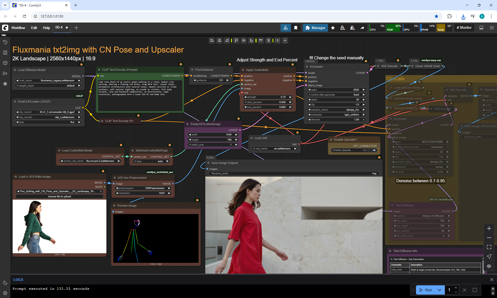Screen dimensions: 497x298
Task: Open the Help menu
Action: tap(46, 28)
